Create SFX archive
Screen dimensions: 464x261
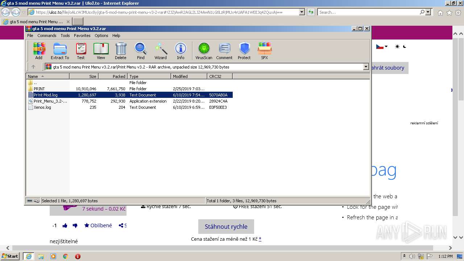[x=265, y=51]
